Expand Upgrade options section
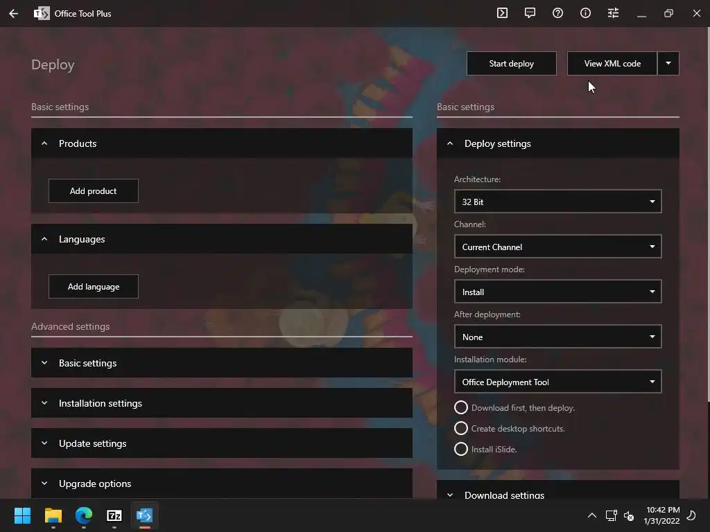 coord(222,484)
